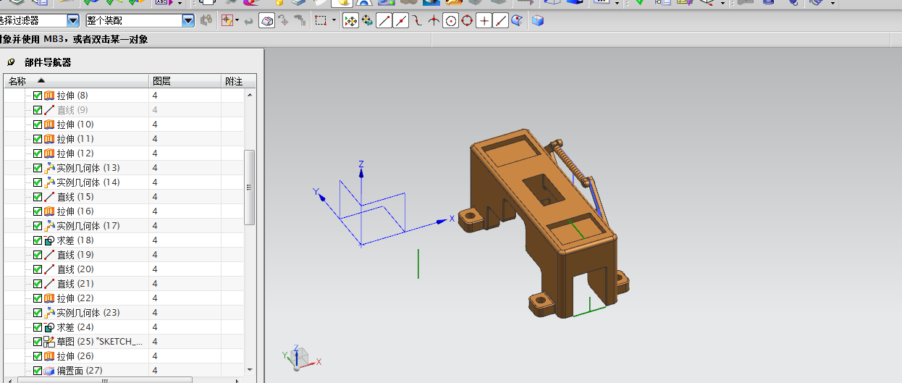Toggle Intersection Point snap icon
This screenshot has width=902, height=383.
coord(434,21)
